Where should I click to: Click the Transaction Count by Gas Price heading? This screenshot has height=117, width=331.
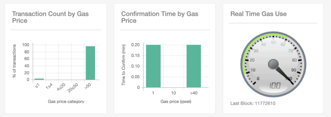[x=50, y=17]
